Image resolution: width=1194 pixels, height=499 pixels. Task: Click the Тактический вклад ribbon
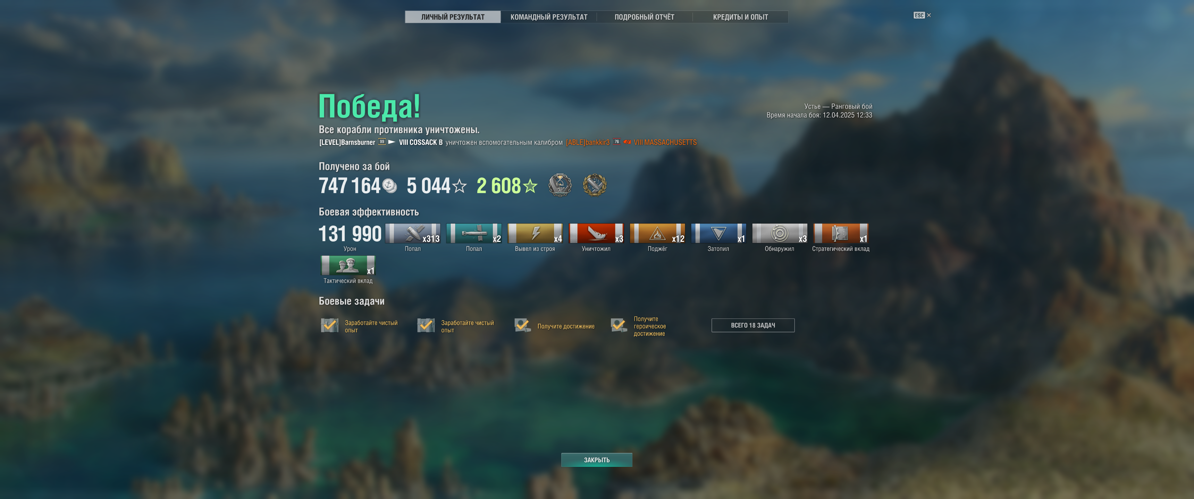tap(348, 265)
